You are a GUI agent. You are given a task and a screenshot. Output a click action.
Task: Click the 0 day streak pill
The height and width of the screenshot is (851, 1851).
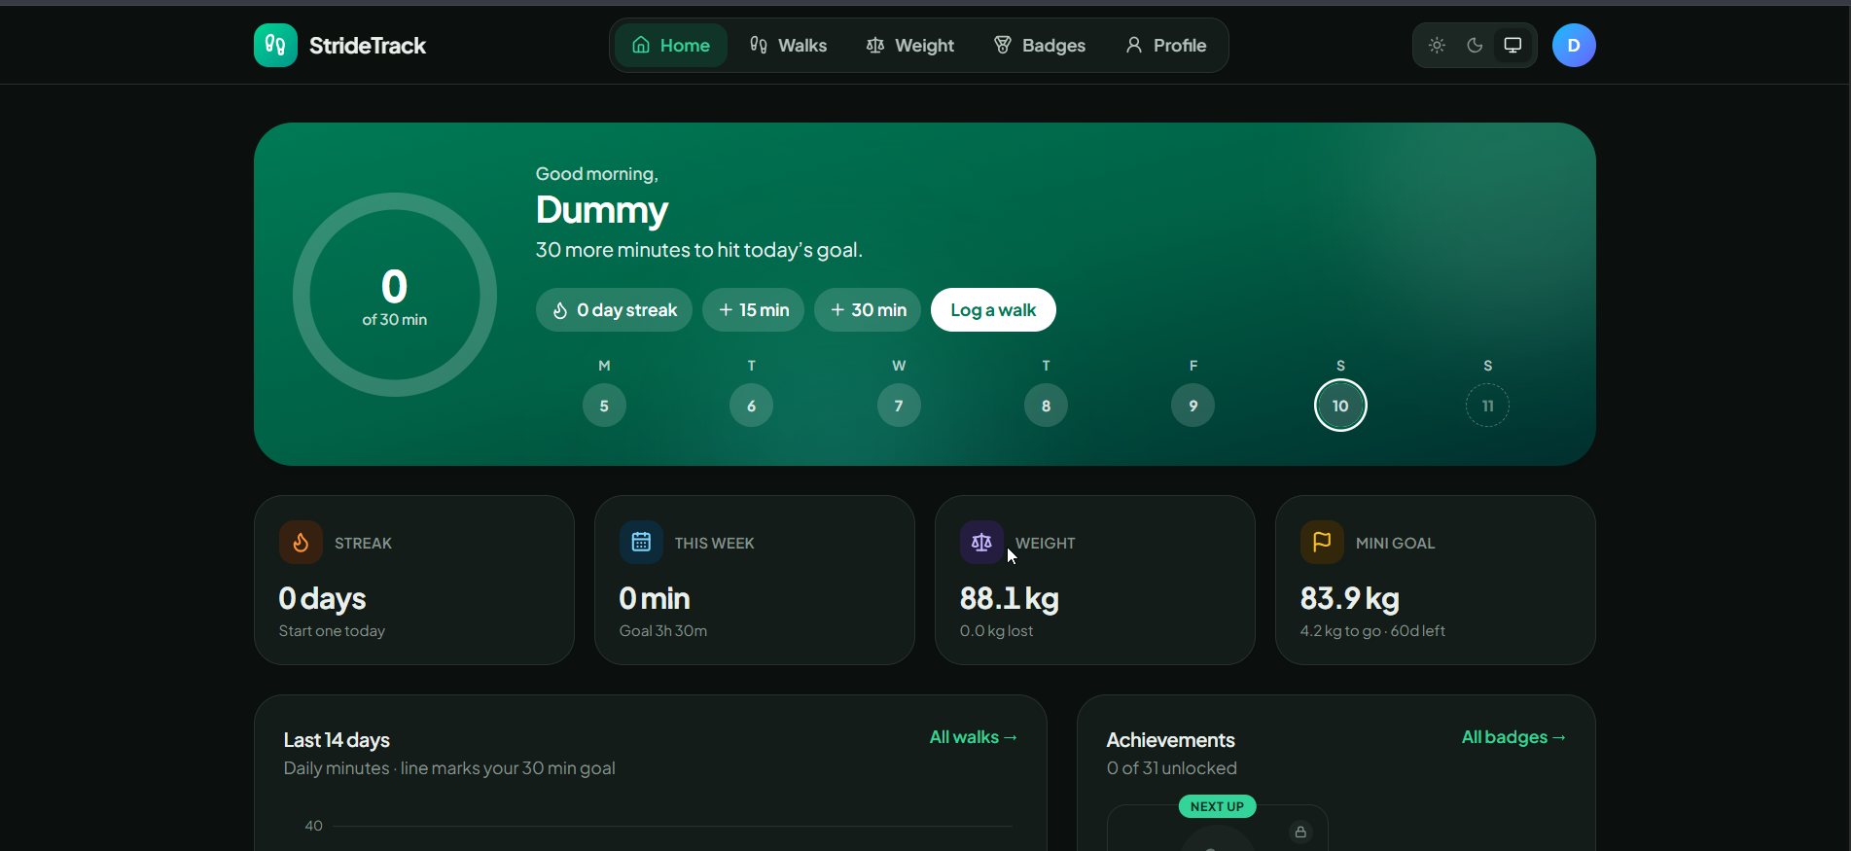point(614,310)
